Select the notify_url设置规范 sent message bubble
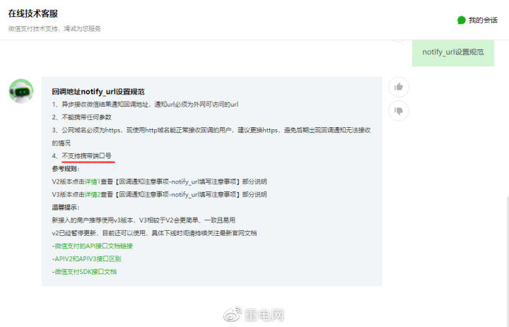 (x=453, y=52)
